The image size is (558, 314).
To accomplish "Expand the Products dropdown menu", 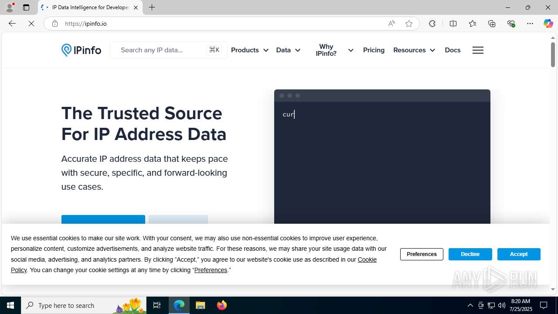I will (249, 50).
